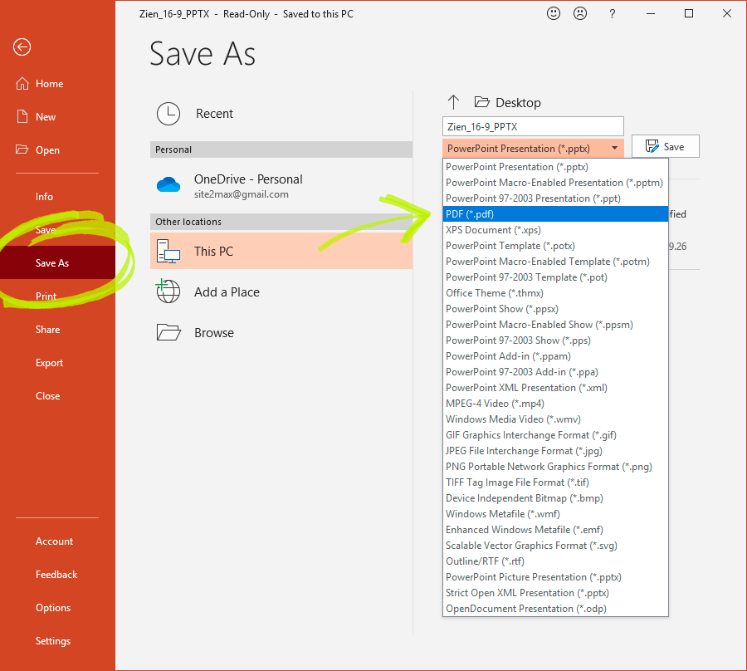Open the Info page
The width and height of the screenshot is (747, 671).
(x=44, y=196)
